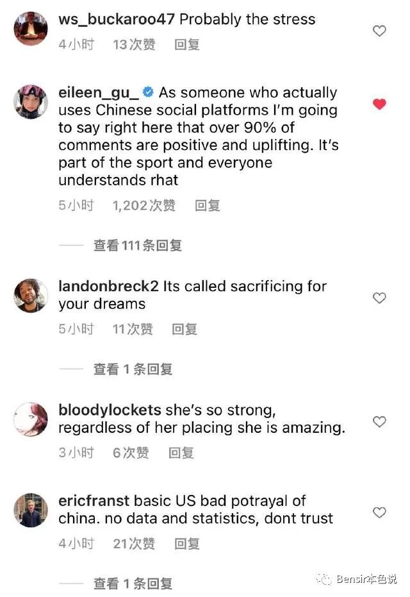Open ericfranst's profile avatar
Viewport: 410px width, 597px height.
click(x=31, y=510)
